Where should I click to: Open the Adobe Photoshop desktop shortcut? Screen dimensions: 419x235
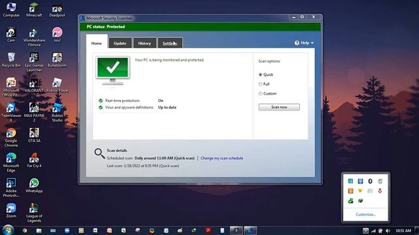[11, 187]
